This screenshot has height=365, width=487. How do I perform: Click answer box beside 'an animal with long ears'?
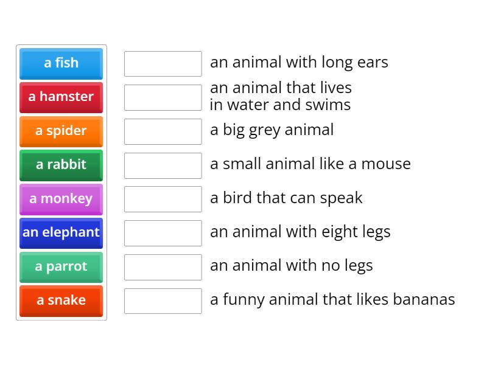[x=163, y=64]
